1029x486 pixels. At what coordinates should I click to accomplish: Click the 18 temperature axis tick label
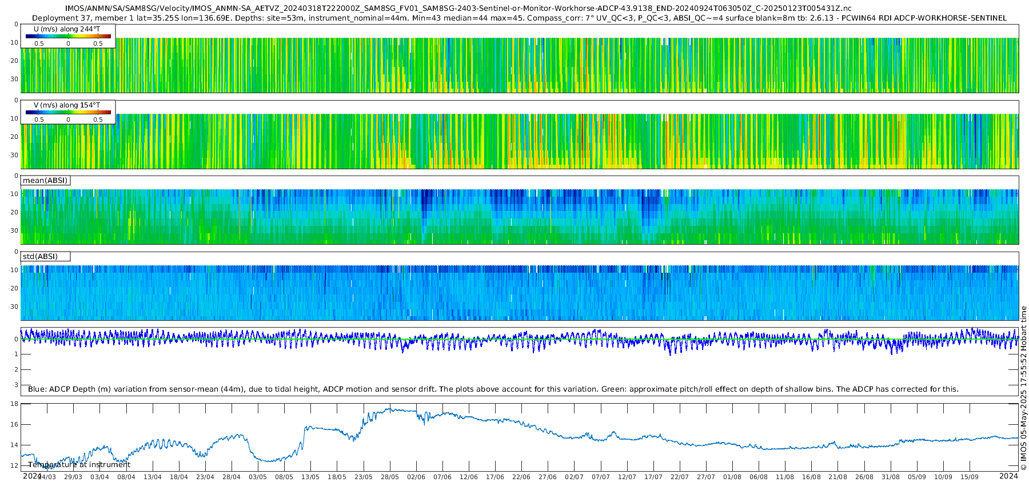14,404
